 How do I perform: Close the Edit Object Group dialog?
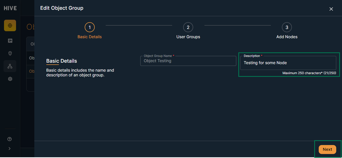[331, 9]
